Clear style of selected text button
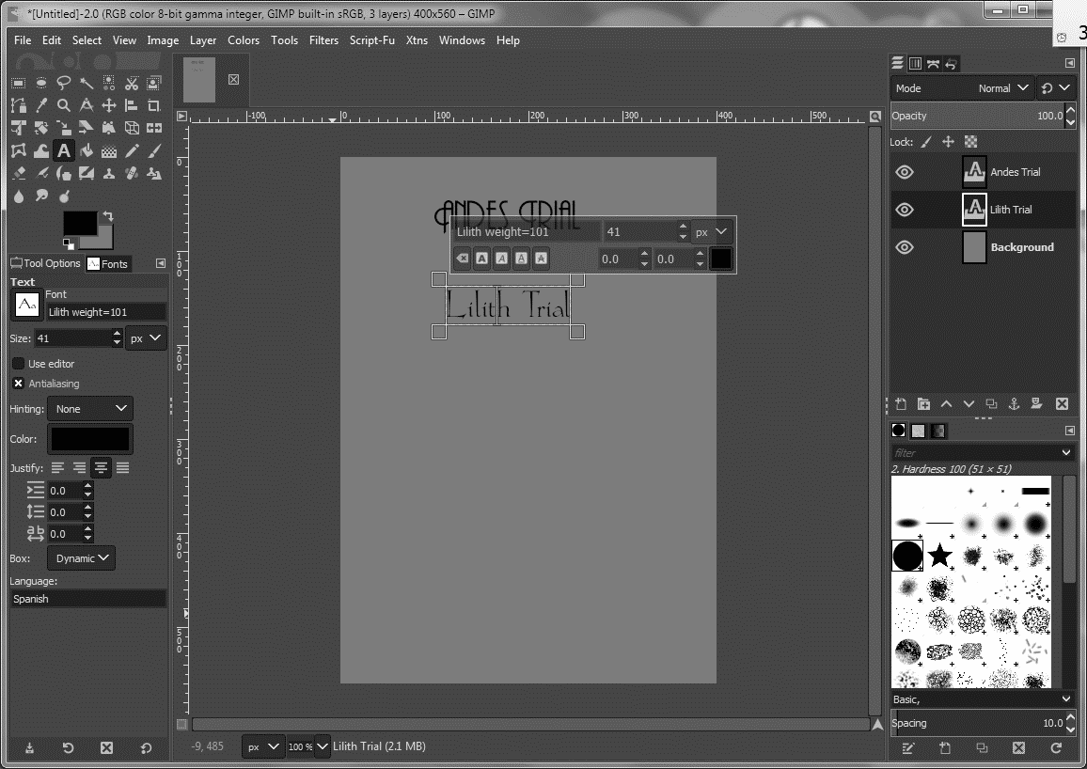This screenshot has height=769, width=1087. pos(462,259)
